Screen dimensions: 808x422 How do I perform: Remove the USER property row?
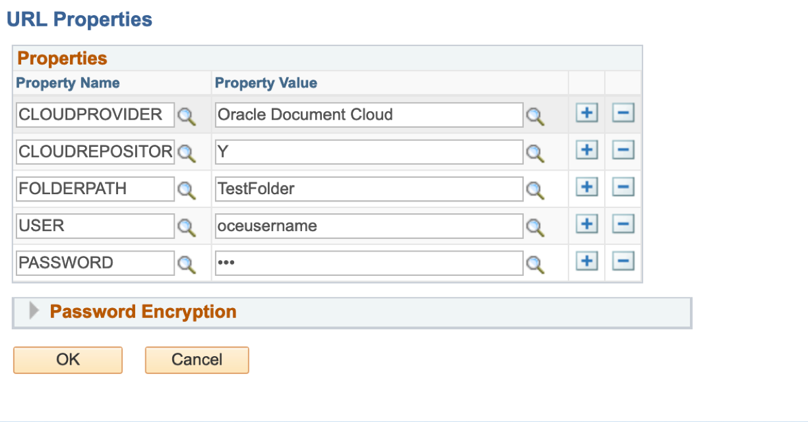tap(623, 224)
